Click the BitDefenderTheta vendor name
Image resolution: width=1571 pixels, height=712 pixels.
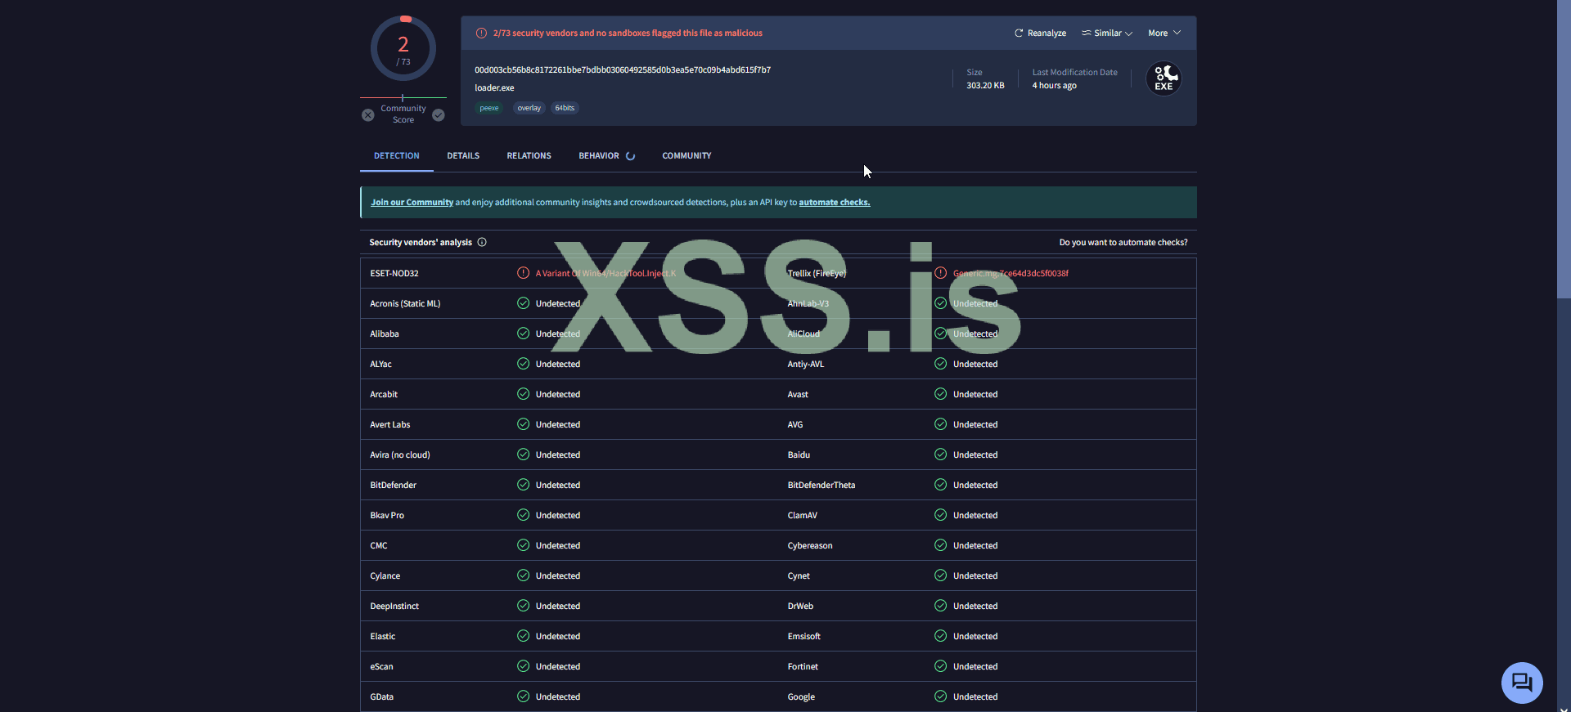[822, 485]
